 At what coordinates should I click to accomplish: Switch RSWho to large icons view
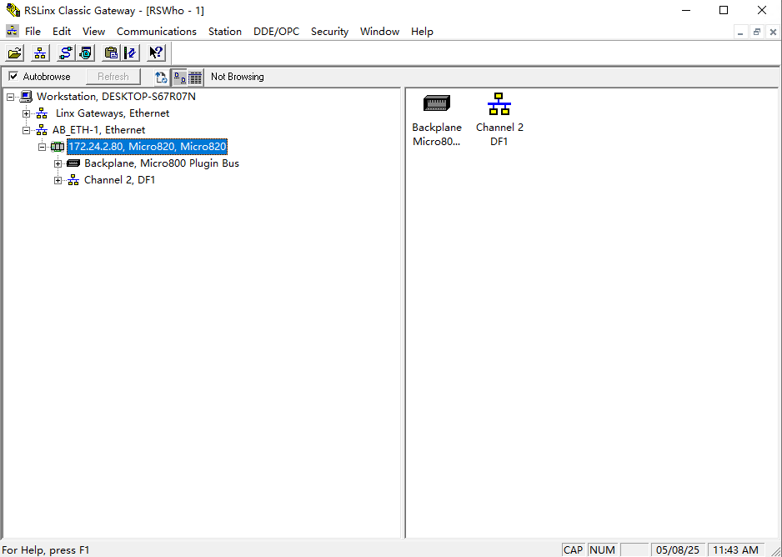[x=179, y=78]
